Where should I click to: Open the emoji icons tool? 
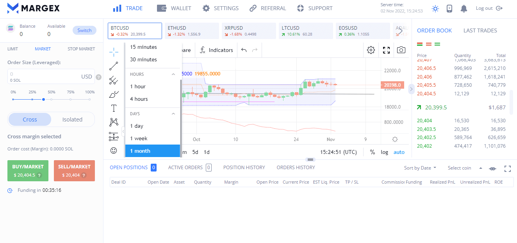click(x=114, y=150)
